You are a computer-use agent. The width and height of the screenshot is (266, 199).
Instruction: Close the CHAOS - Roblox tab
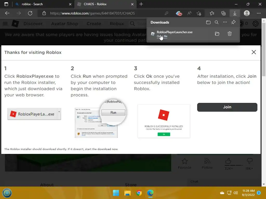[132, 4]
